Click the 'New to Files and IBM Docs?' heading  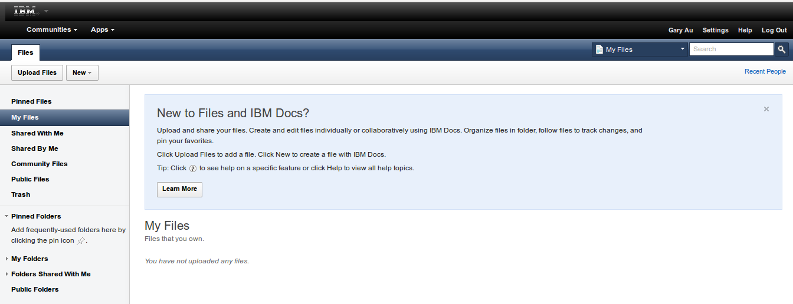(233, 113)
